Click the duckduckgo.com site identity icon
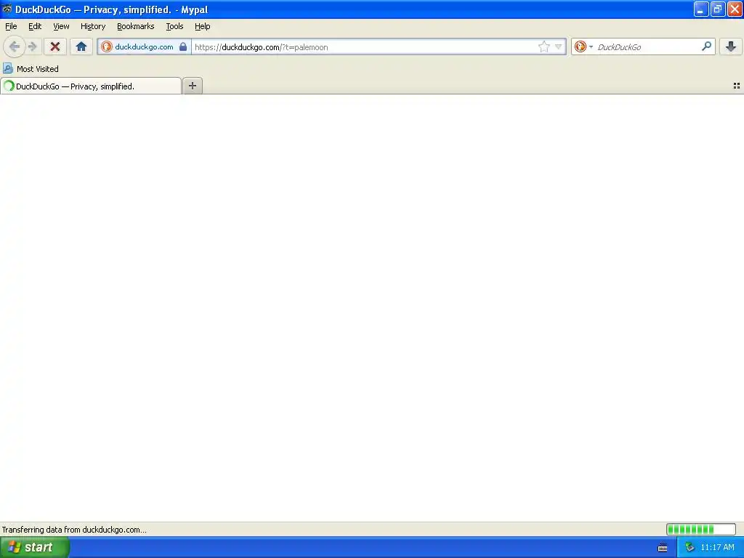 (106, 46)
